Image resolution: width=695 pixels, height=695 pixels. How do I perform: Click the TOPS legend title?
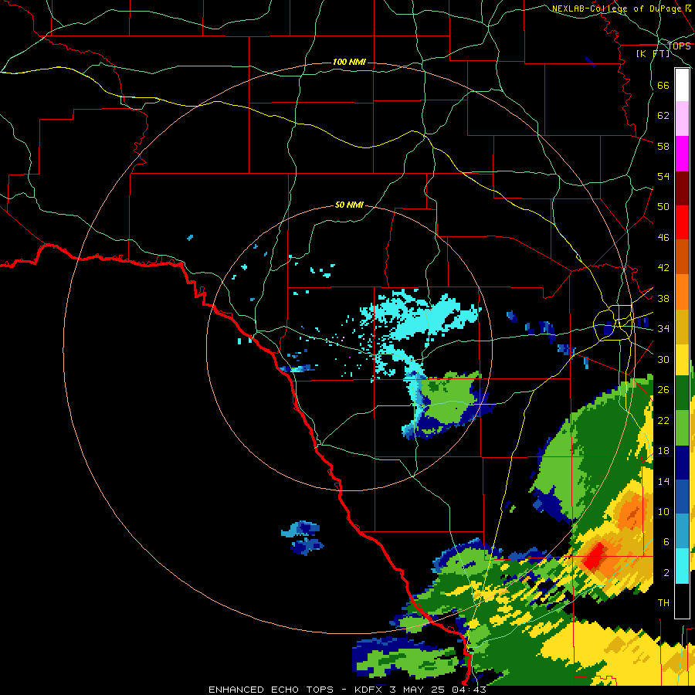click(679, 46)
